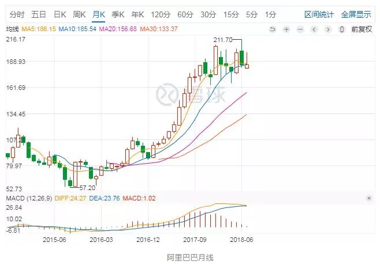Click the MACD (12,26,9) parameter label

coord(29,198)
